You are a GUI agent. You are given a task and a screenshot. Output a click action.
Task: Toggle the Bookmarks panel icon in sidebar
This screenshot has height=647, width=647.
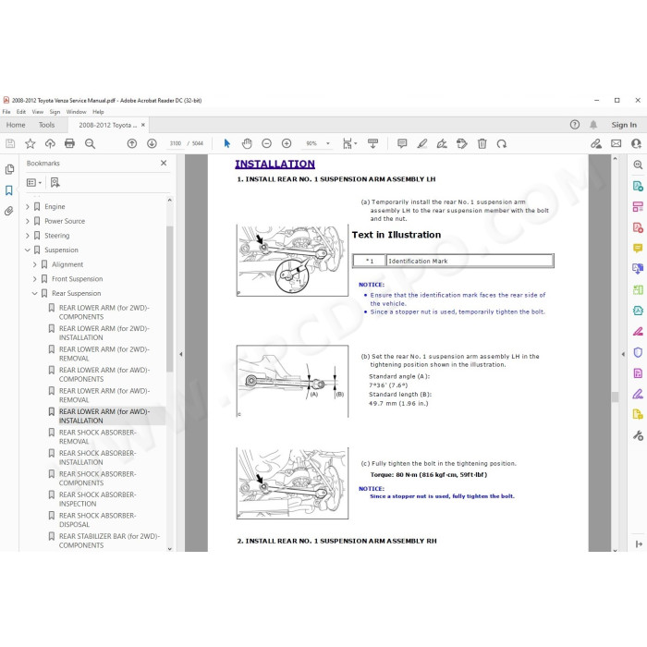click(x=9, y=190)
